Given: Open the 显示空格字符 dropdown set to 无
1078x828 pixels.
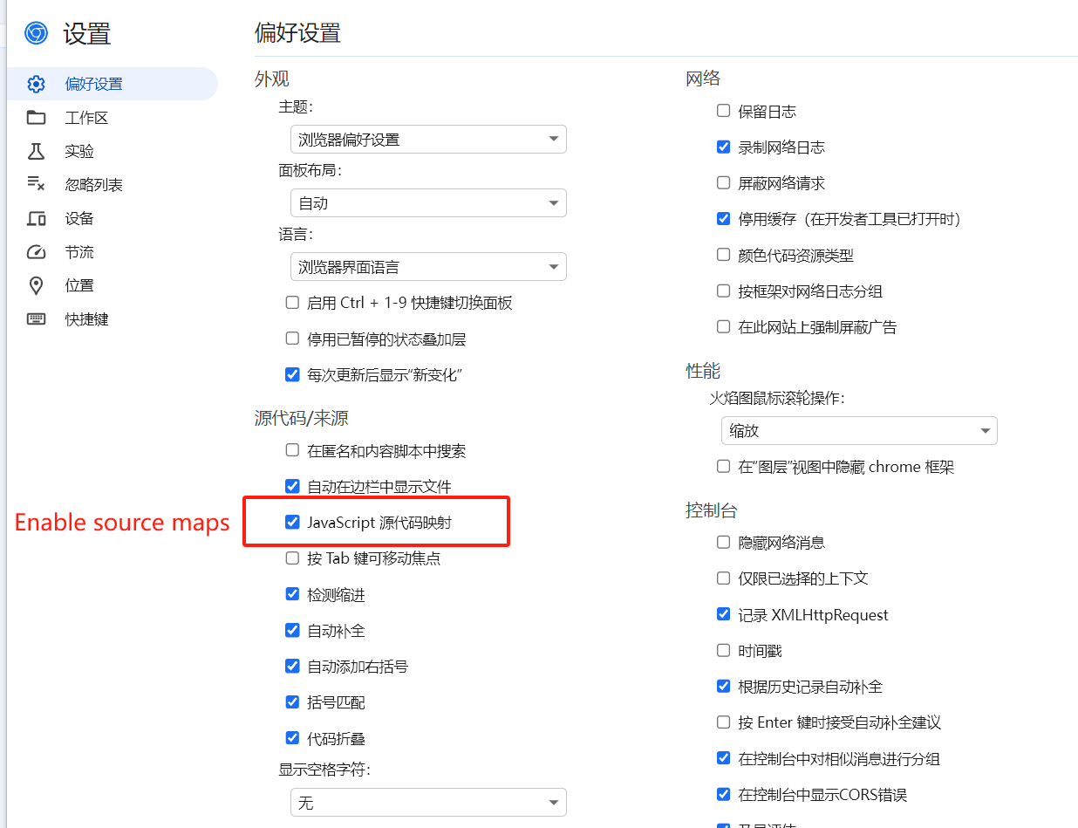Looking at the screenshot, I should pyautogui.click(x=427, y=803).
